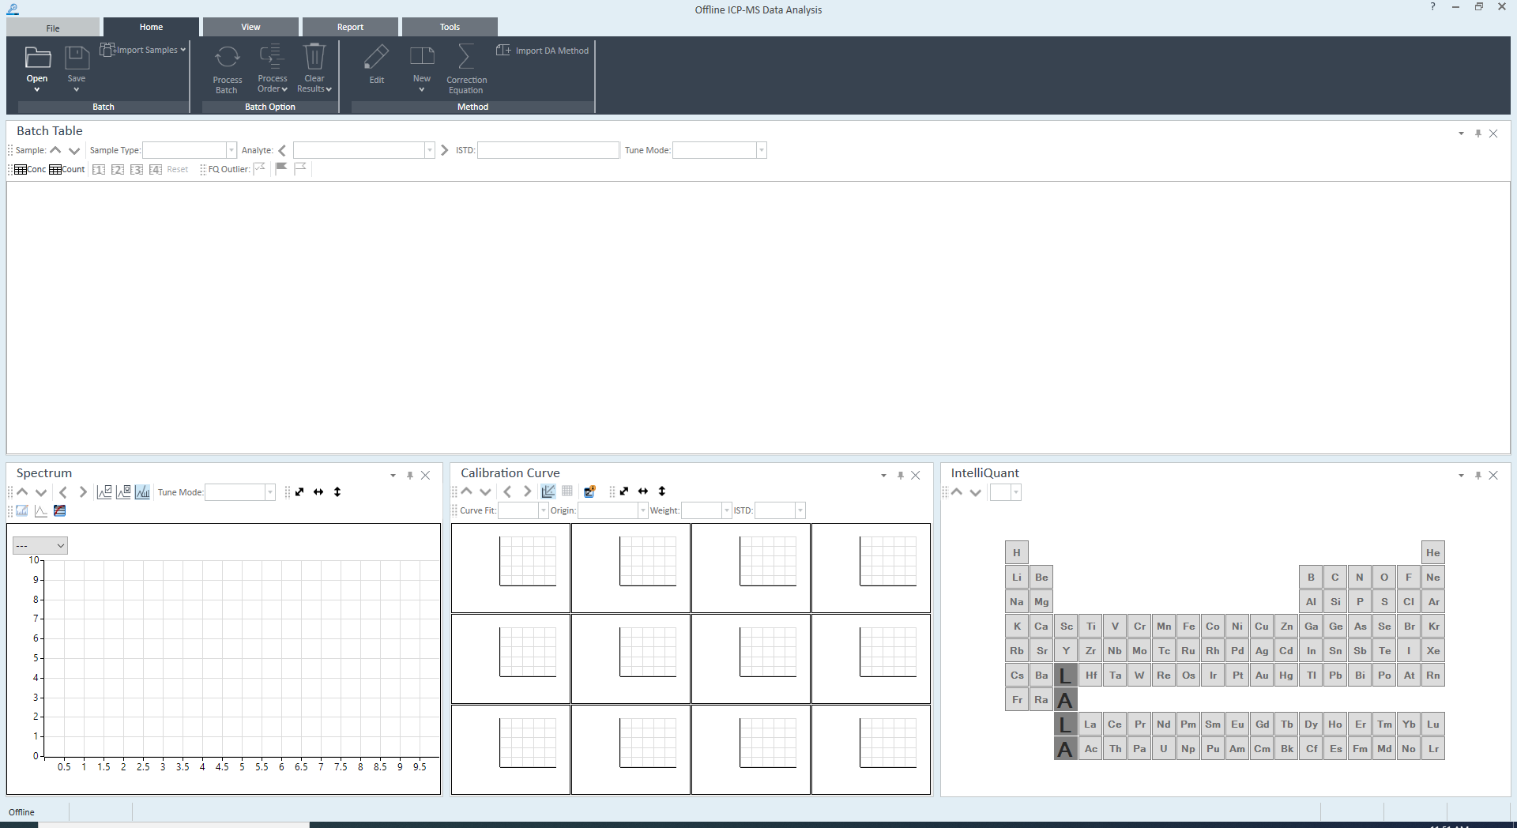Screen dimensions: 1517x828
Task: Click the ISTD input field in Batch Table
Action: pos(548,150)
